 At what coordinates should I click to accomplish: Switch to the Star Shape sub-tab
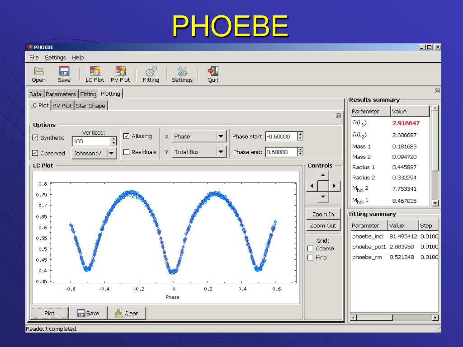pyautogui.click(x=90, y=106)
